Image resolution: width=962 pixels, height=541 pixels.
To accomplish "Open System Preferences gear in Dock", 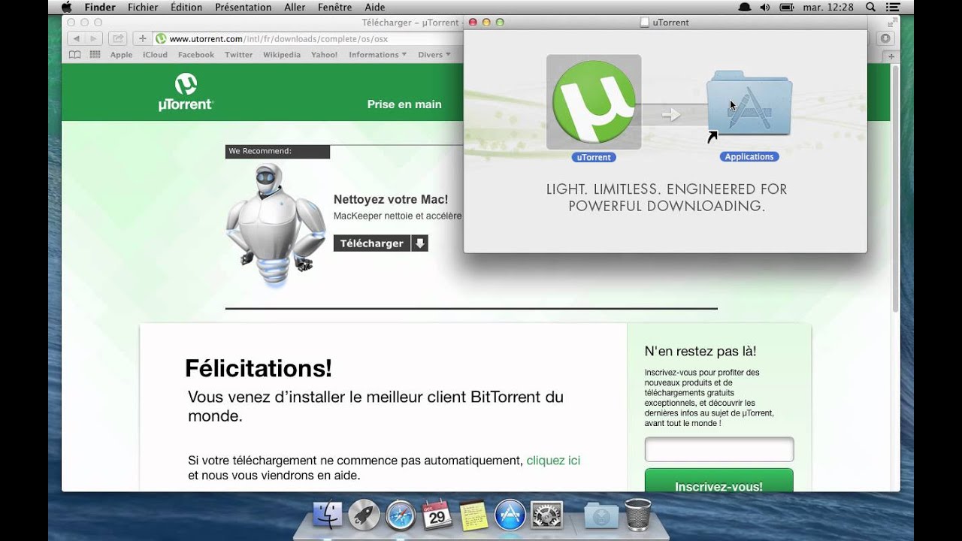I will pyautogui.click(x=546, y=515).
